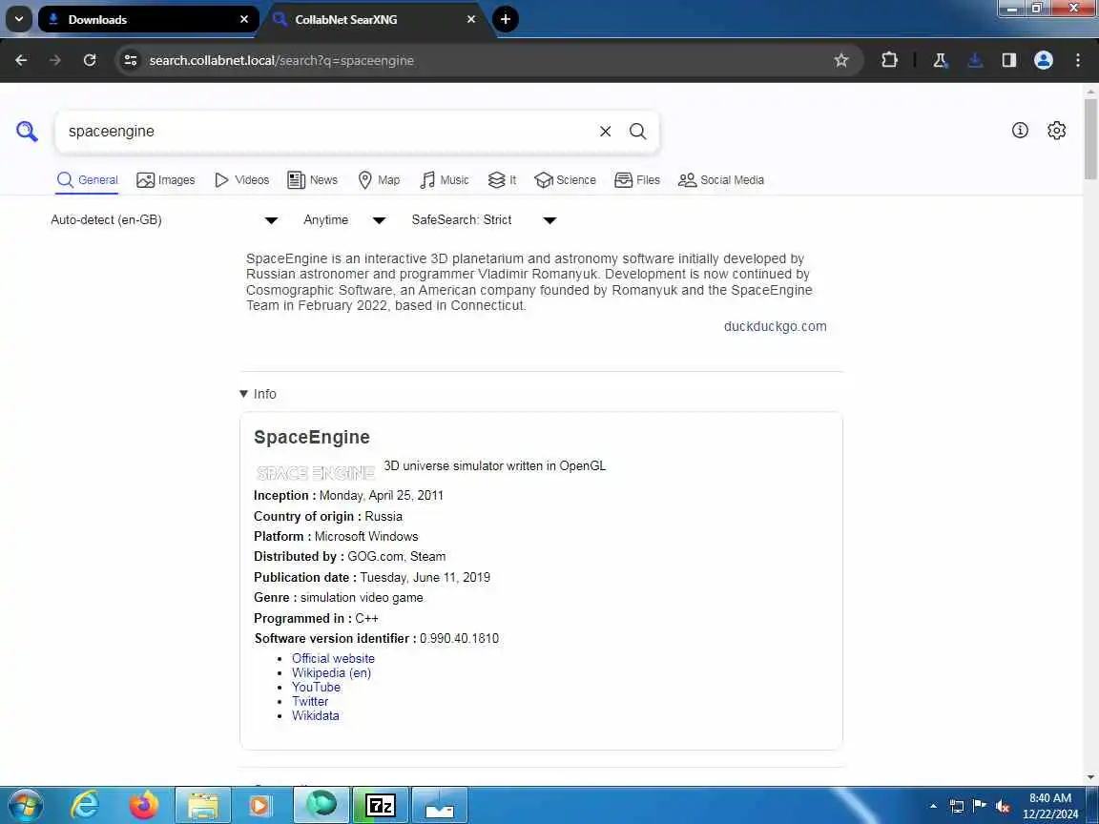Switch to Images search category
This screenshot has width=1099, height=824.
click(x=165, y=180)
